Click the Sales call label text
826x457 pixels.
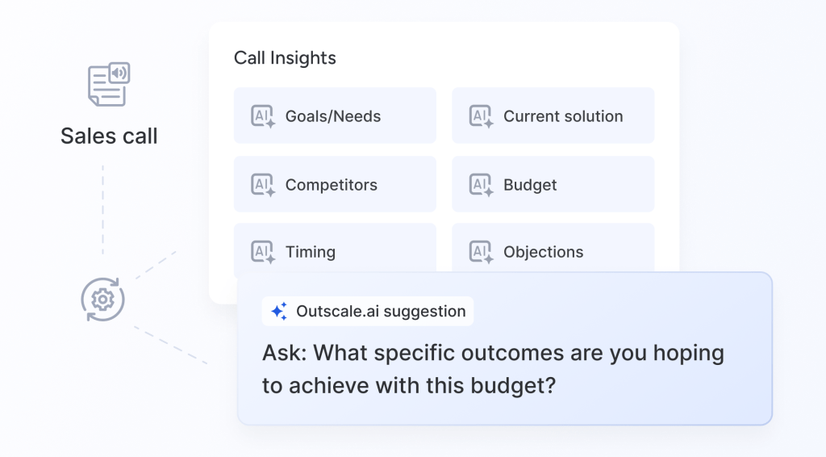point(109,136)
